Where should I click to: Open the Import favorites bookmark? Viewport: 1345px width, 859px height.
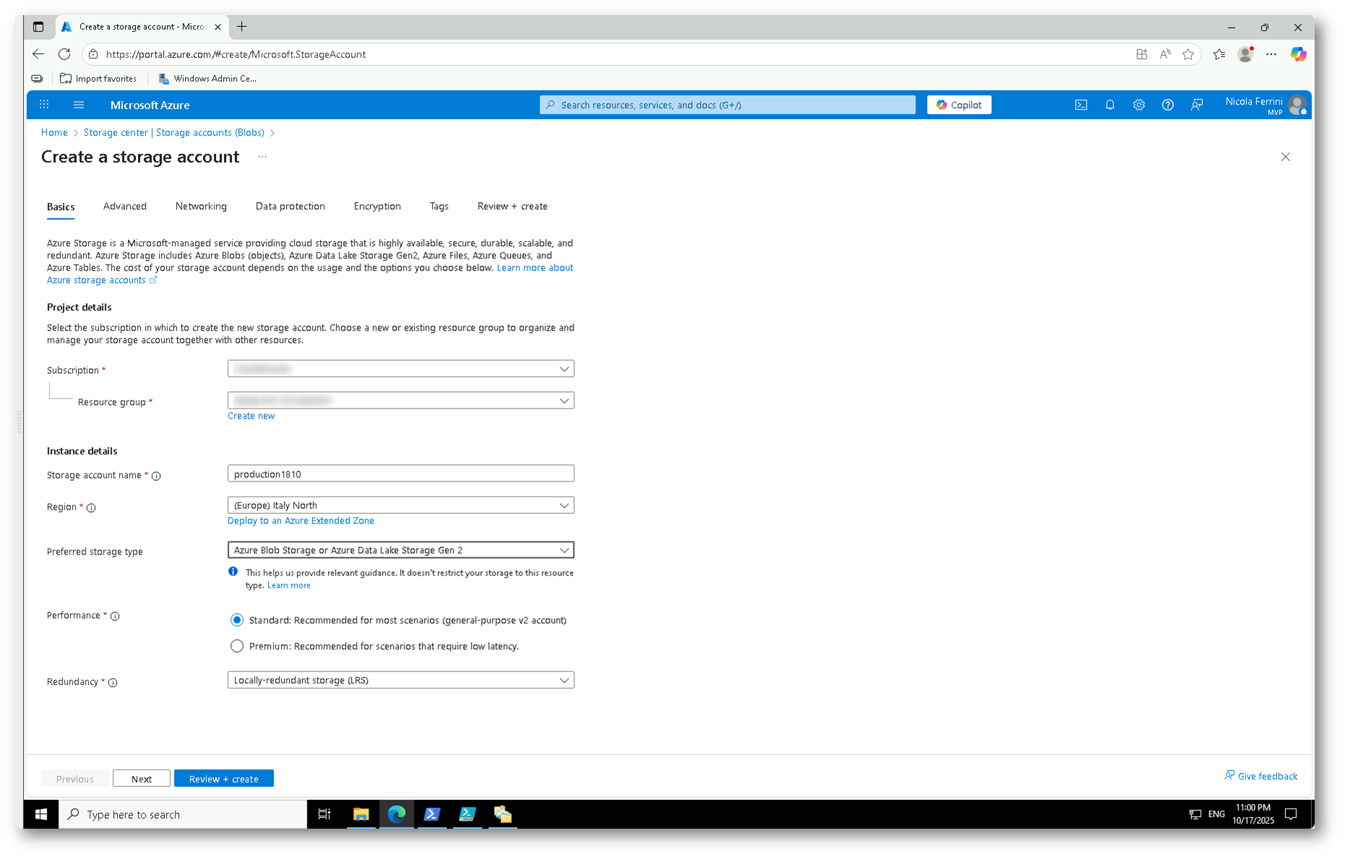tap(98, 79)
